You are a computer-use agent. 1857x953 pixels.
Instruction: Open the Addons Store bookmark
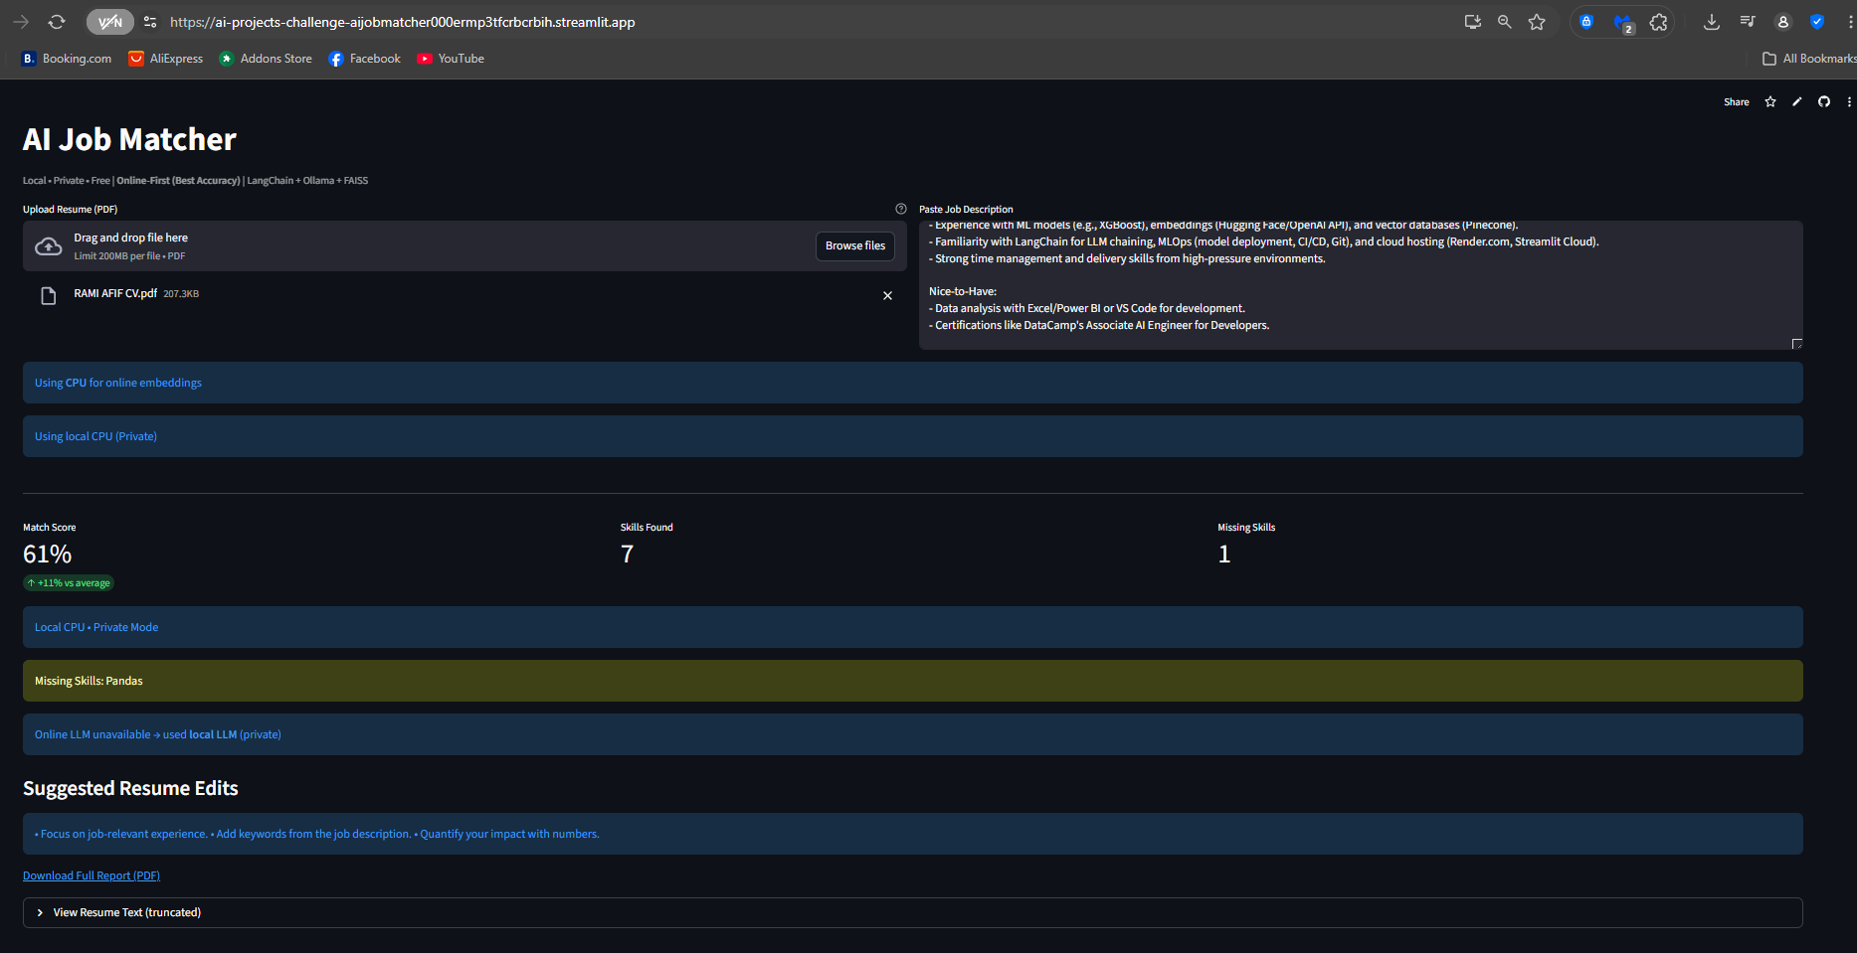[266, 59]
